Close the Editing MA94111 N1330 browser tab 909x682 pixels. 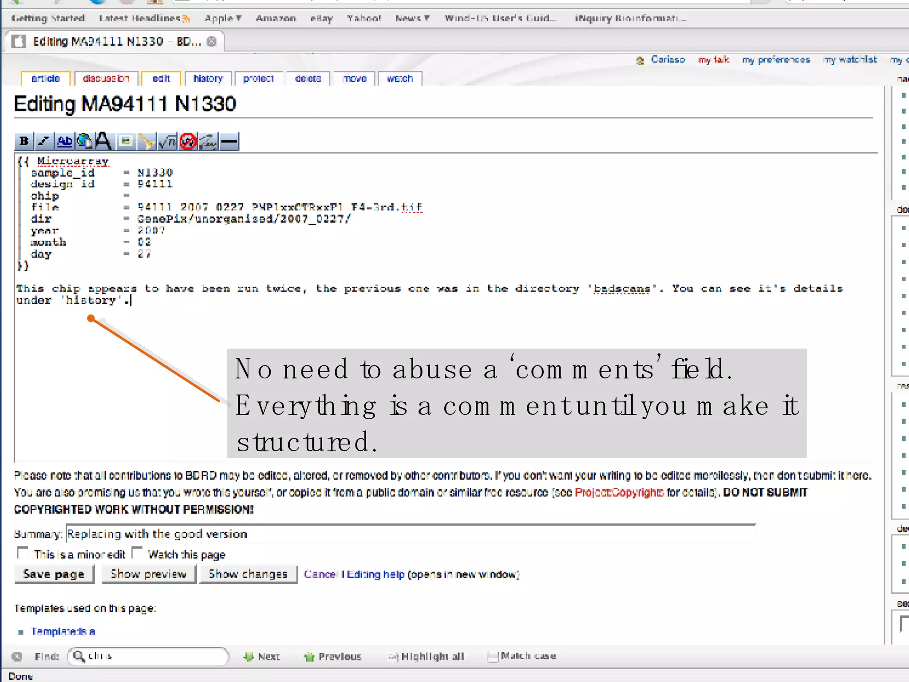212,41
